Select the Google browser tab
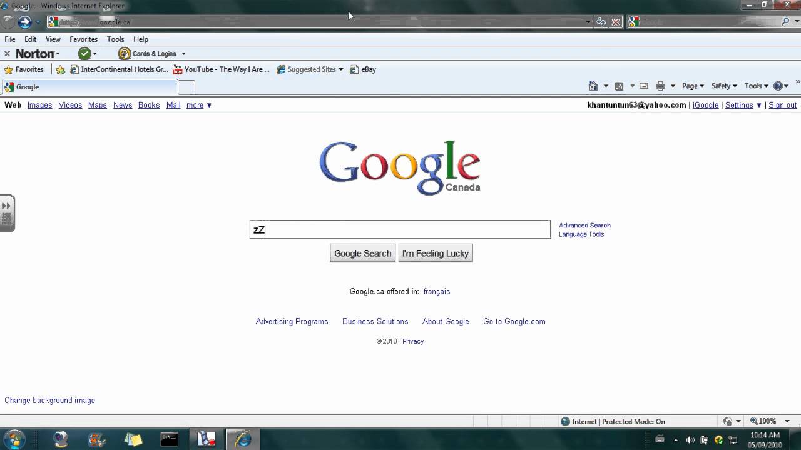The width and height of the screenshot is (801, 450). 89,87
